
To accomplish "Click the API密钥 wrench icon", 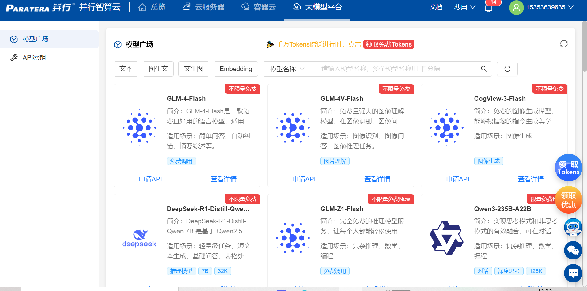I will 14,58.
